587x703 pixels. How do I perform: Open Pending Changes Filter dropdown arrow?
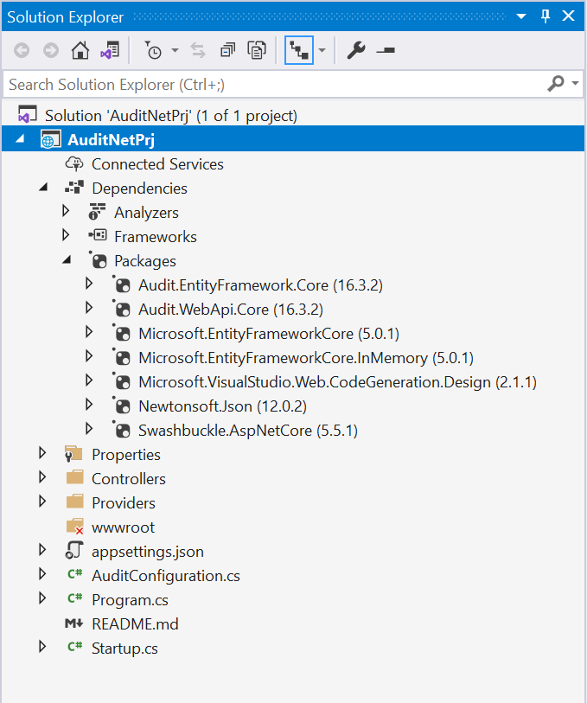point(175,50)
